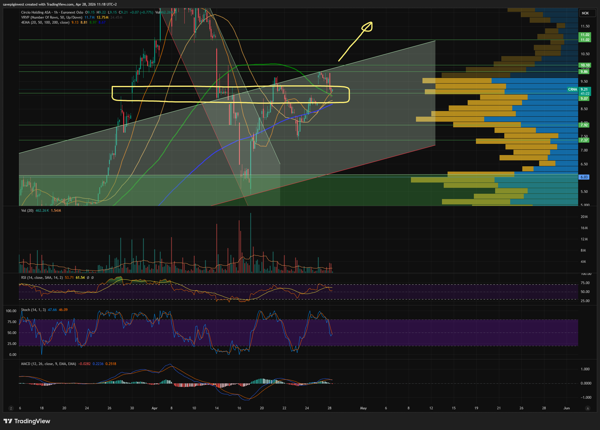Click the green 7.37 price level label

pyautogui.click(x=584, y=140)
